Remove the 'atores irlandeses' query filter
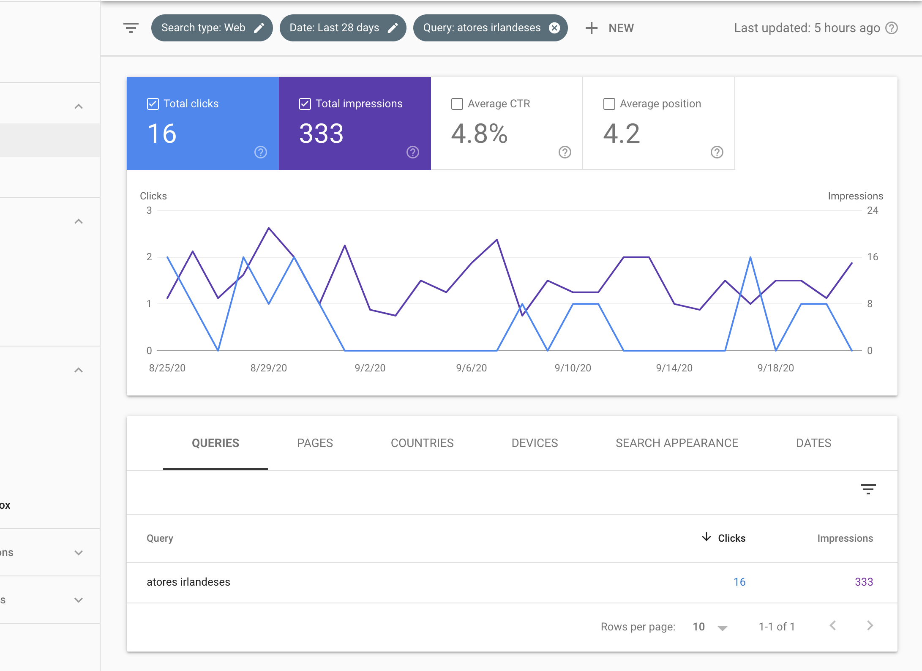The image size is (922, 671). (x=555, y=27)
